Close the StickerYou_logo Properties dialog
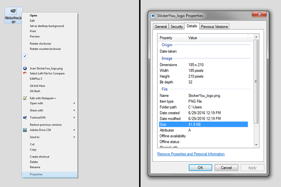This screenshot has height=187, width=281. 260,15
